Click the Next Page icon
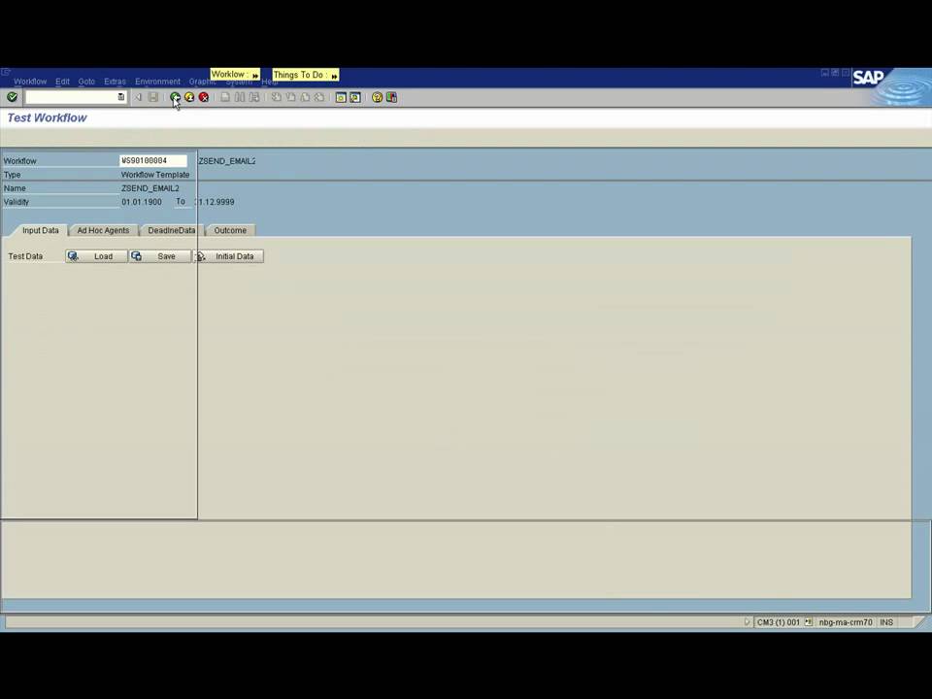Image resolution: width=932 pixels, height=699 pixels. 305,97
